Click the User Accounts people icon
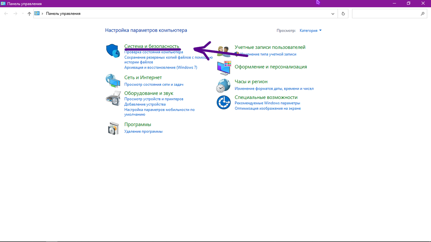 point(224,51)
